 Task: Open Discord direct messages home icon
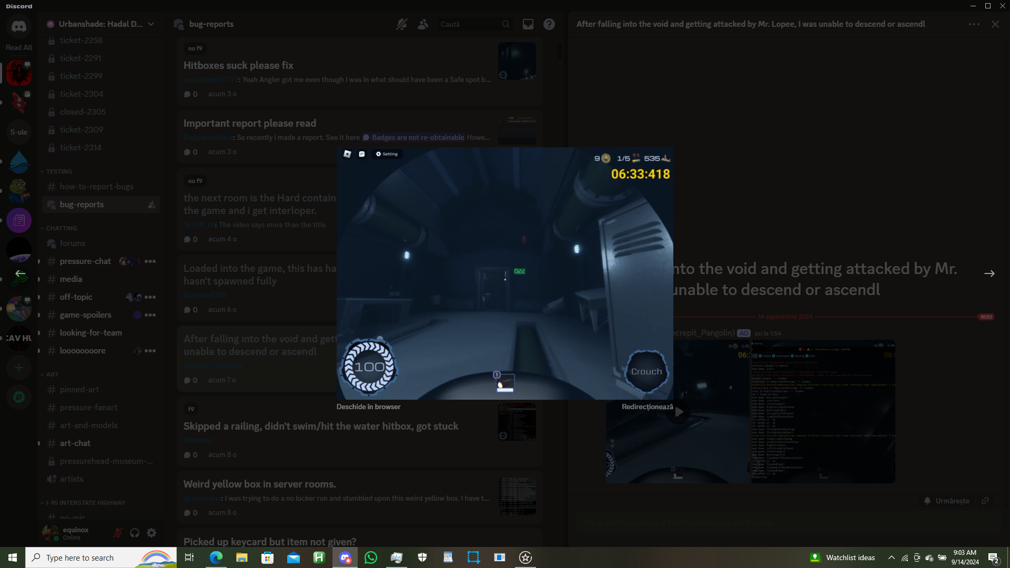[19, 26]
